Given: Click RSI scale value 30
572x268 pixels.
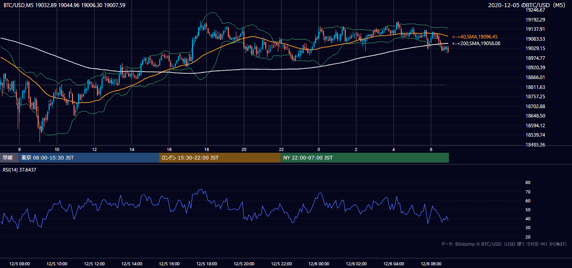Looking at the screenshot, I should click(x=528, y=228).
